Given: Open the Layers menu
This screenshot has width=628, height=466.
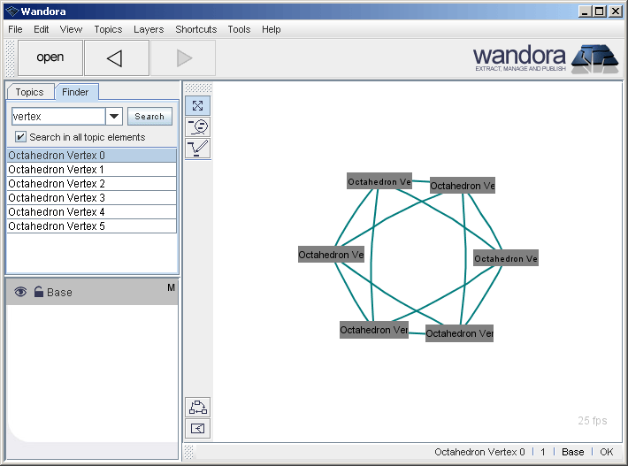Looking at the screenshot, I should point(149,29).
